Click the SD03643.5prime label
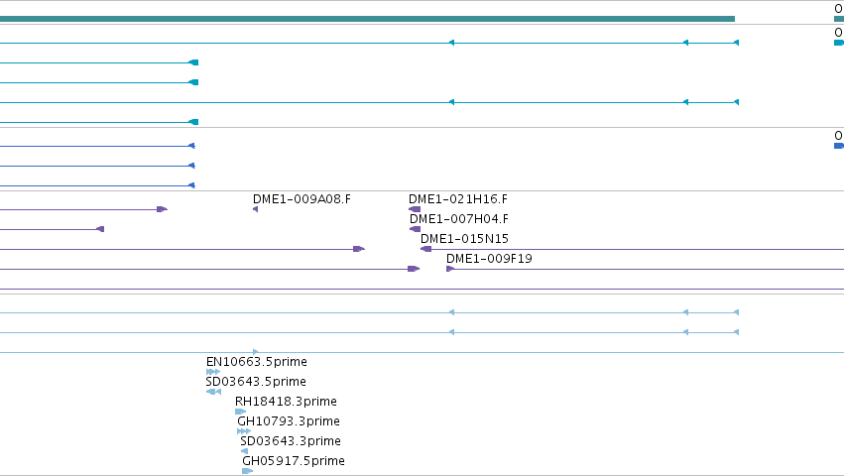Viewport: 844px width, 476px height. [x=256, y=382]
